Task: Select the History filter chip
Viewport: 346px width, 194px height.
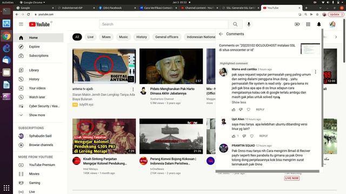Action: [142, 37]
